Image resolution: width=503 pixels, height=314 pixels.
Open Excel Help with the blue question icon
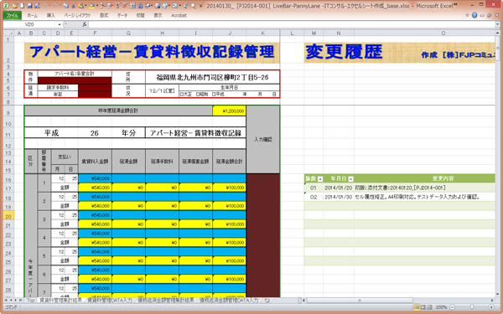click(x=474, y=15)
